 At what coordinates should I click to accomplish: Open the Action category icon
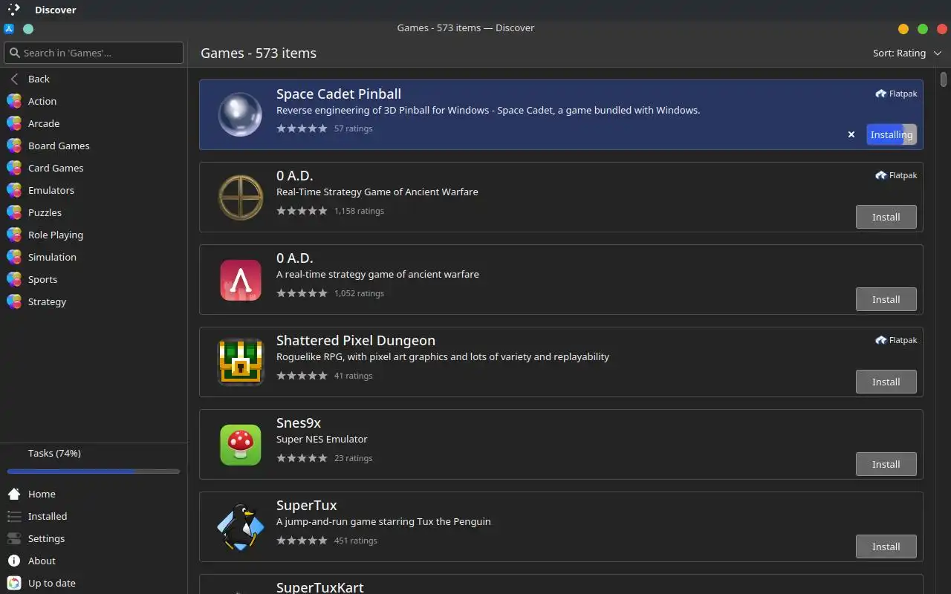(x=14, y=101)
